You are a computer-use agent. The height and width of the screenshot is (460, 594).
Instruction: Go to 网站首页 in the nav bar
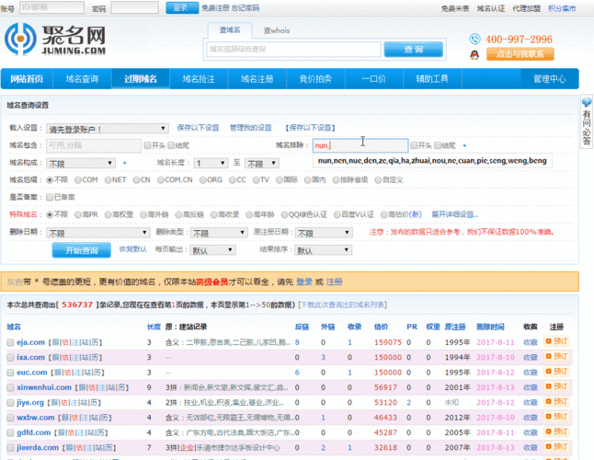coord(27,79)
